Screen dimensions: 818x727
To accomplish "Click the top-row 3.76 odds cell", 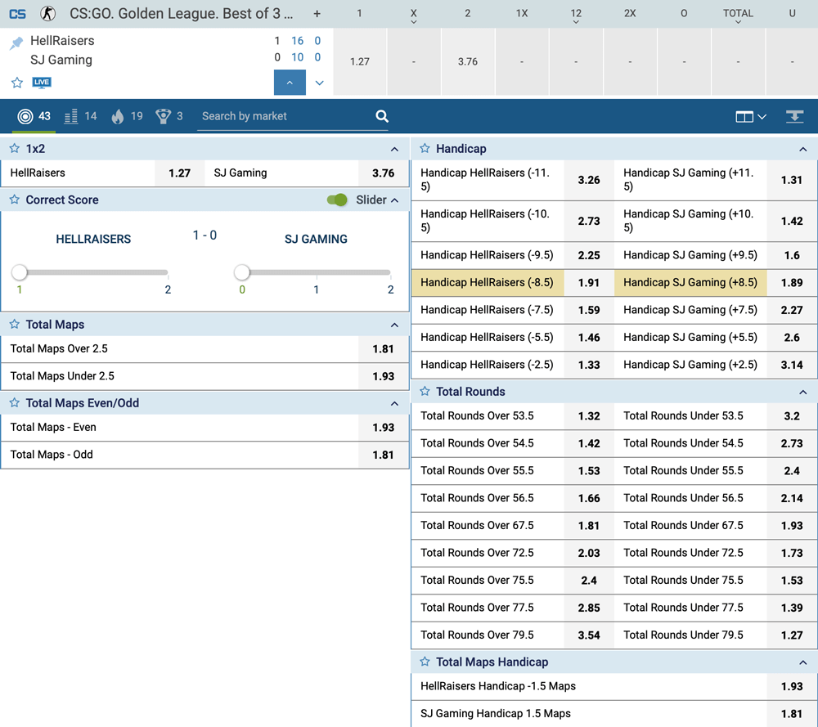I will 467,61.
